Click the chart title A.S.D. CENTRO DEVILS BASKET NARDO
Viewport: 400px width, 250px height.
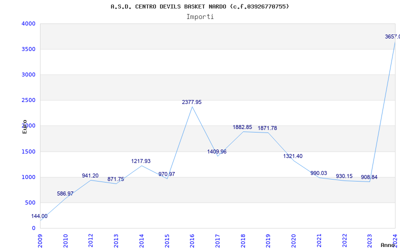[200, 6]
